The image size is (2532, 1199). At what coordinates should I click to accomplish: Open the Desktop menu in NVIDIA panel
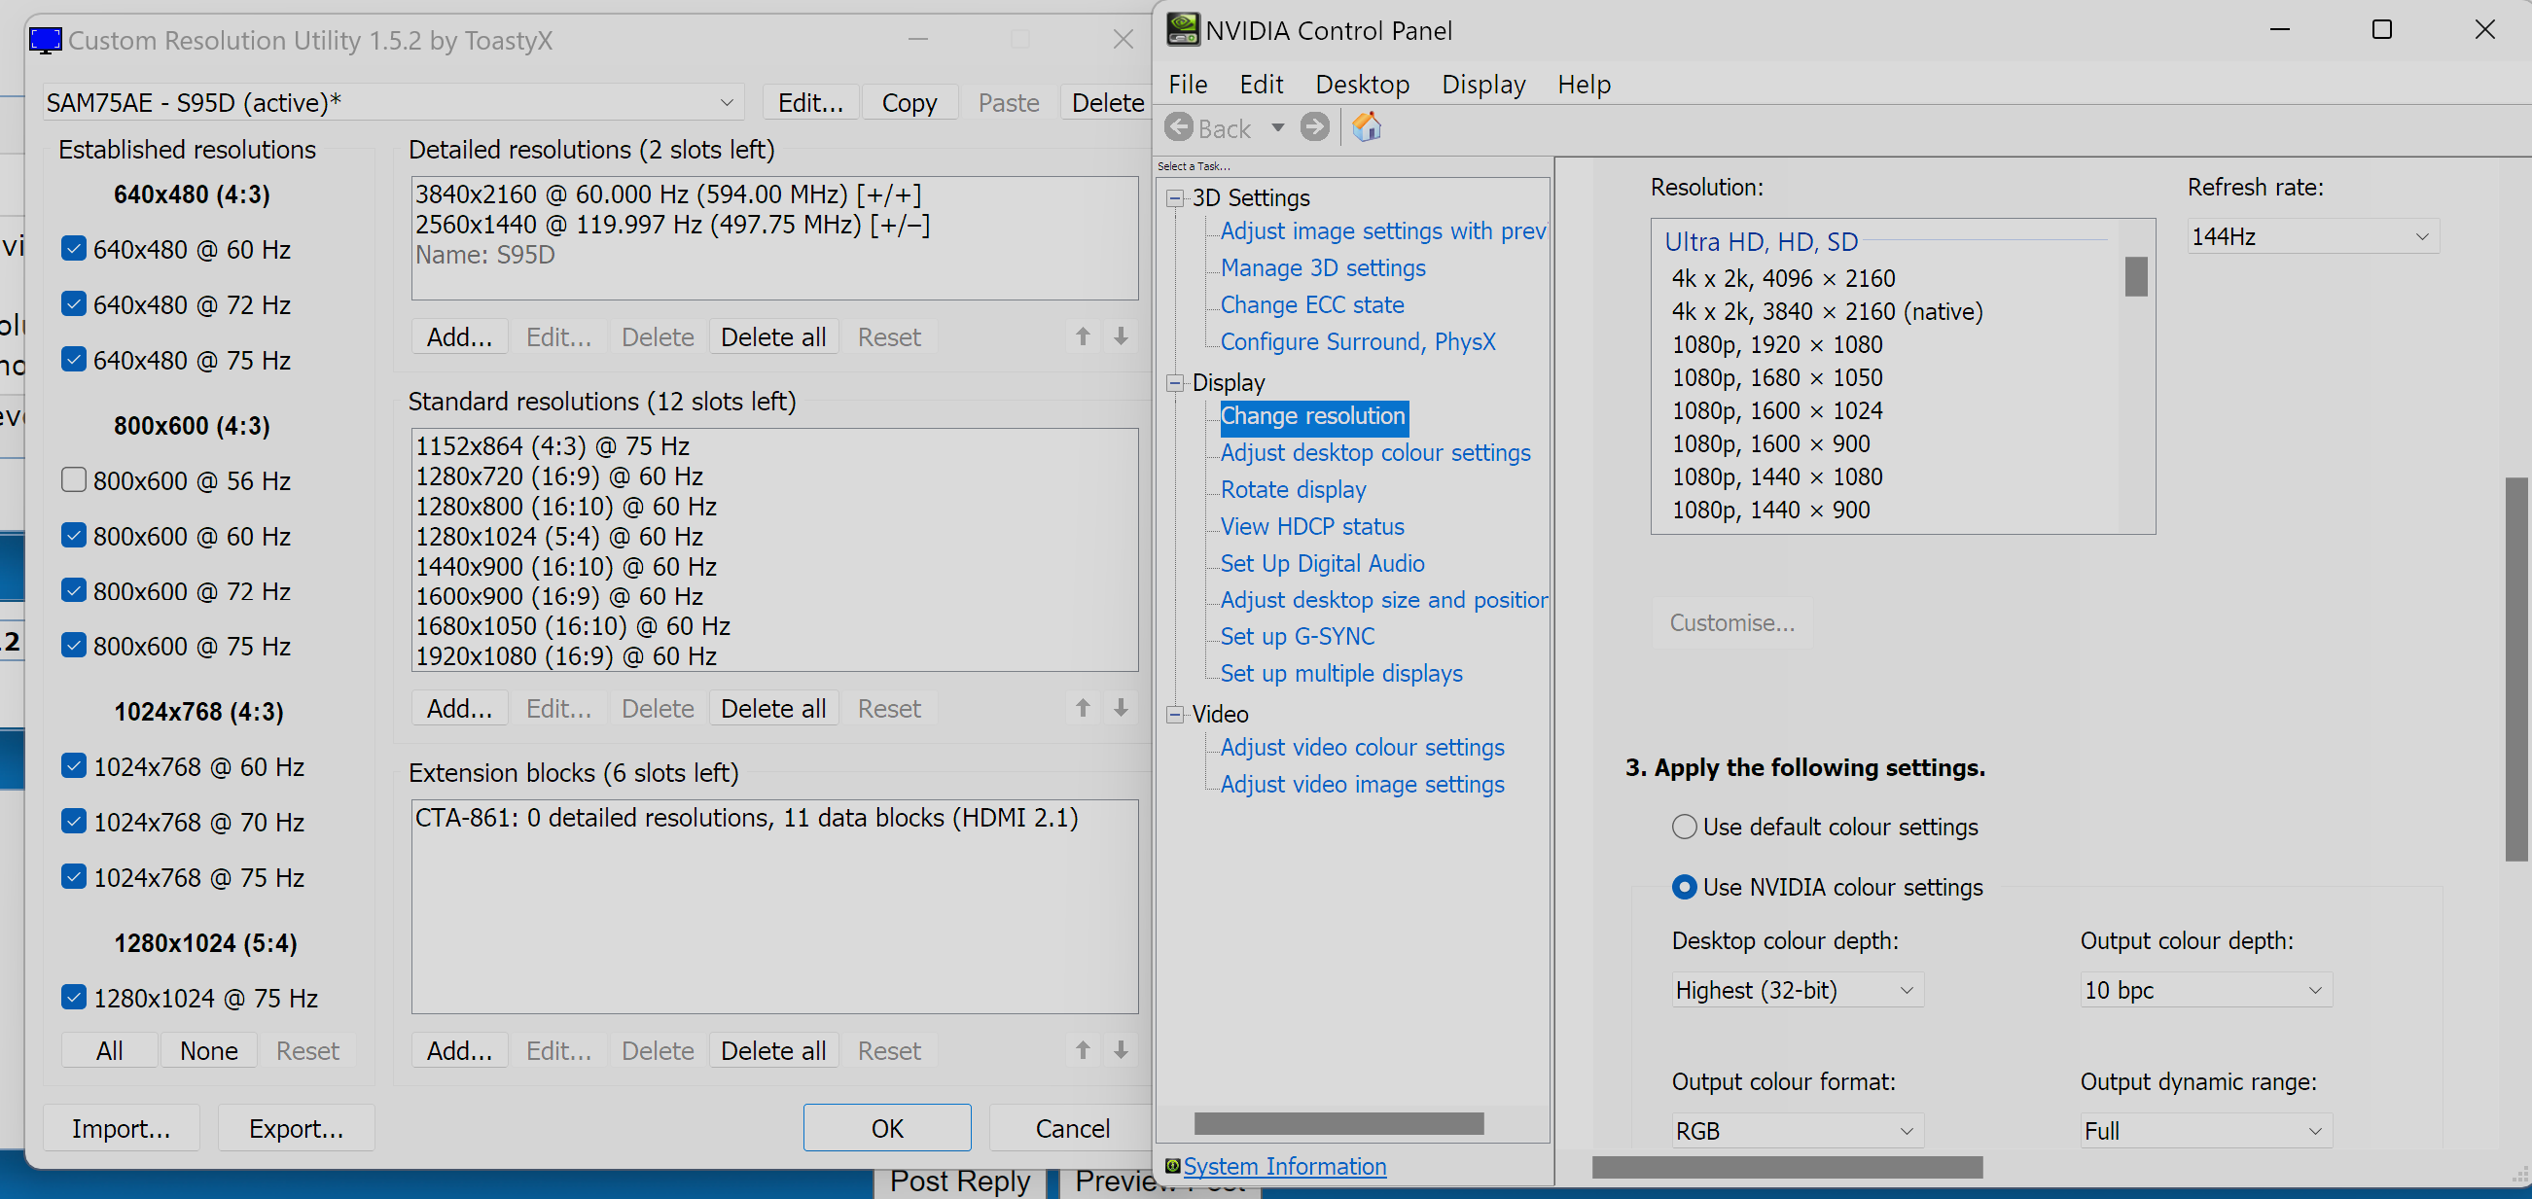point(1362,85)
